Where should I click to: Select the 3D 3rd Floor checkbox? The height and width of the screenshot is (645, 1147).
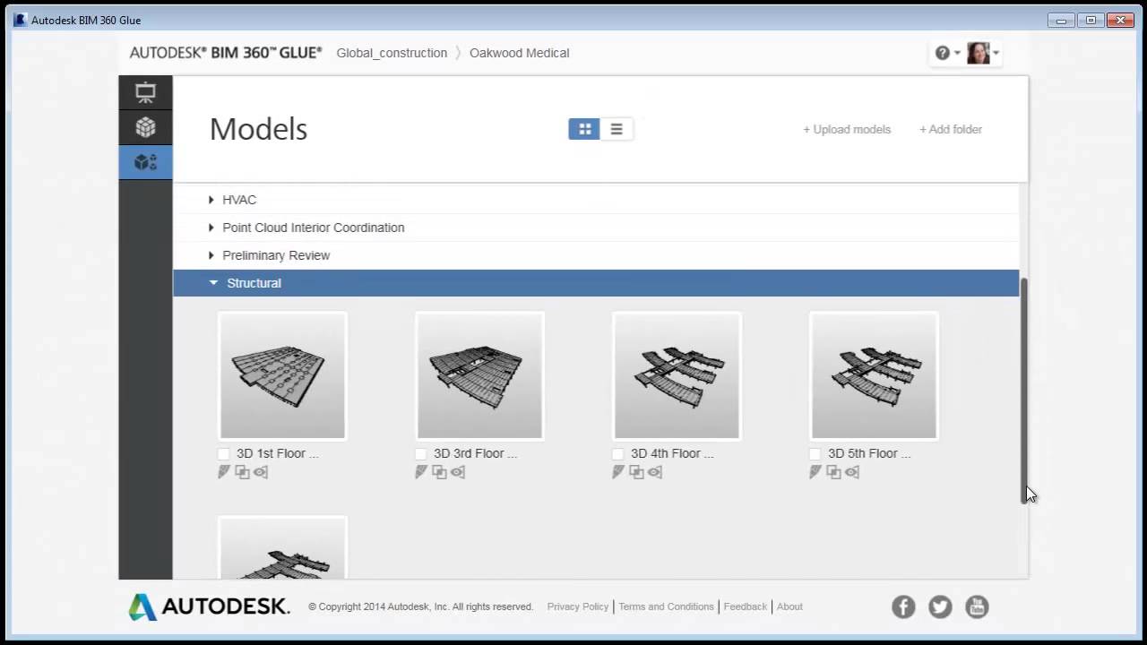[420, 453]
